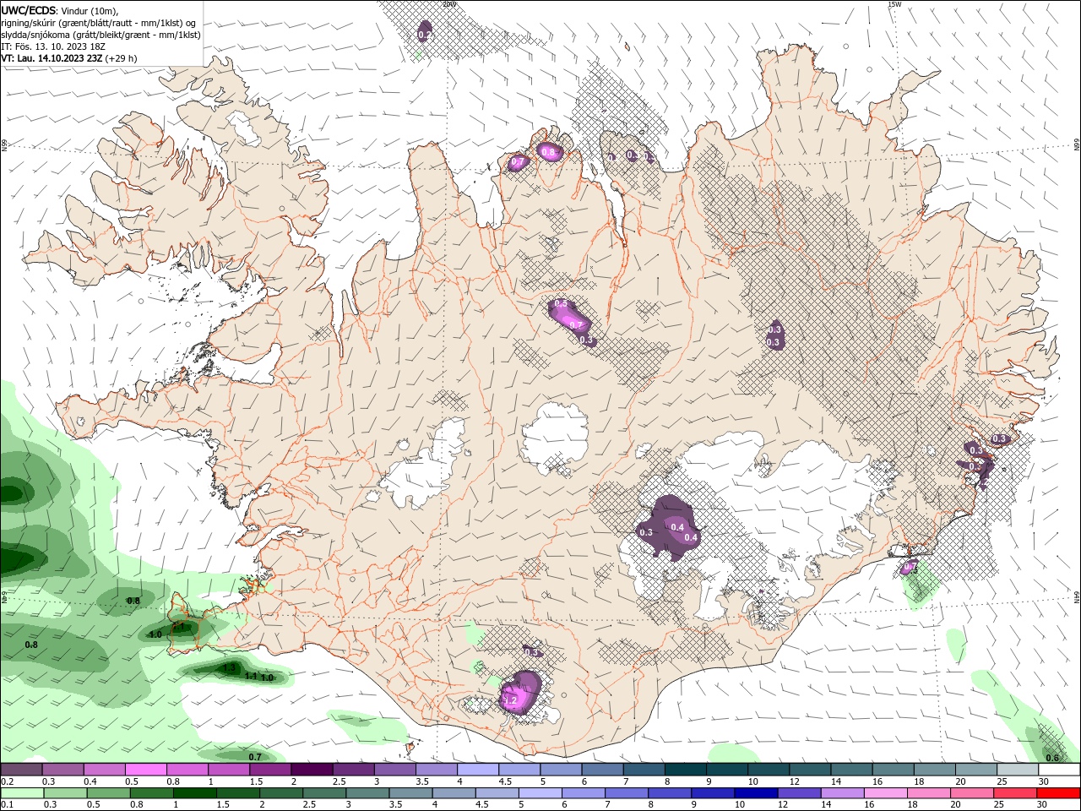
Task: Click the white 30 snow legend swatch
Action: click(1059, 770)
